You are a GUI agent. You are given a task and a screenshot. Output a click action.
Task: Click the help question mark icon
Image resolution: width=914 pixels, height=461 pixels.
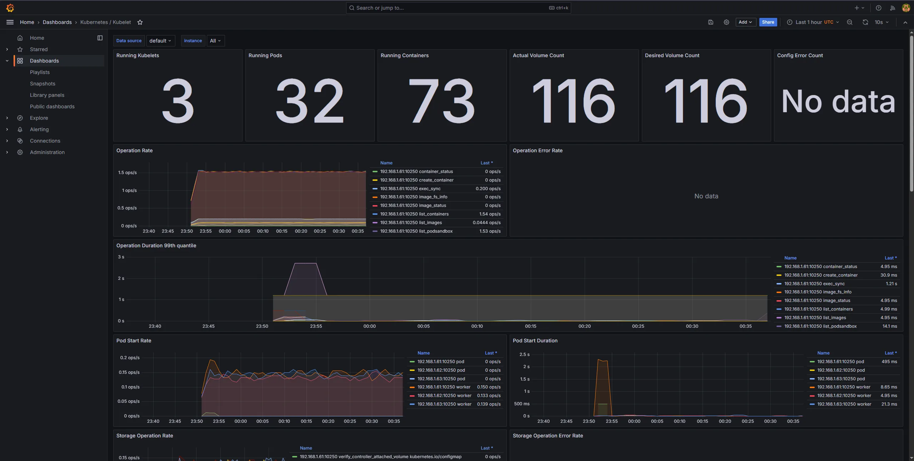[879, 8]
